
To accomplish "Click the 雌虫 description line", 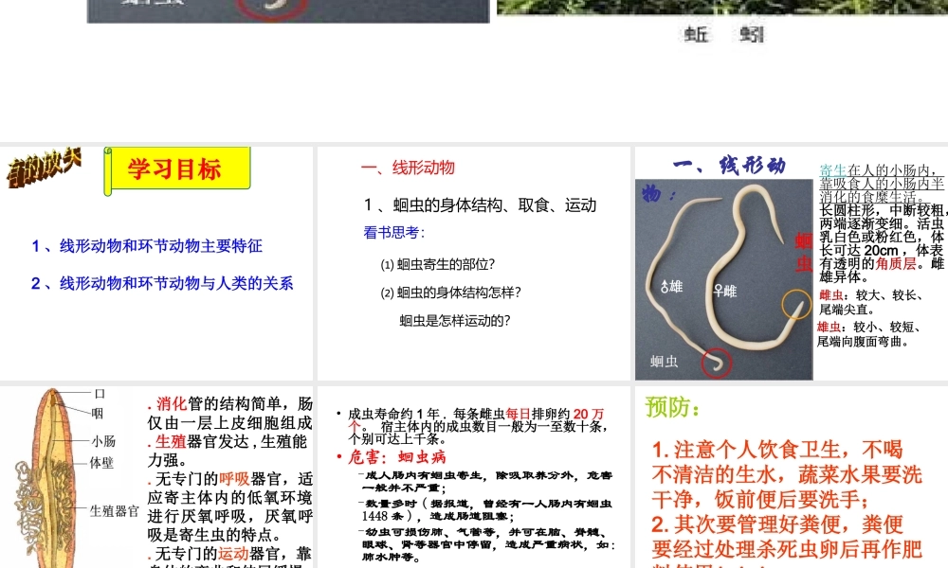I will [871, 302].
